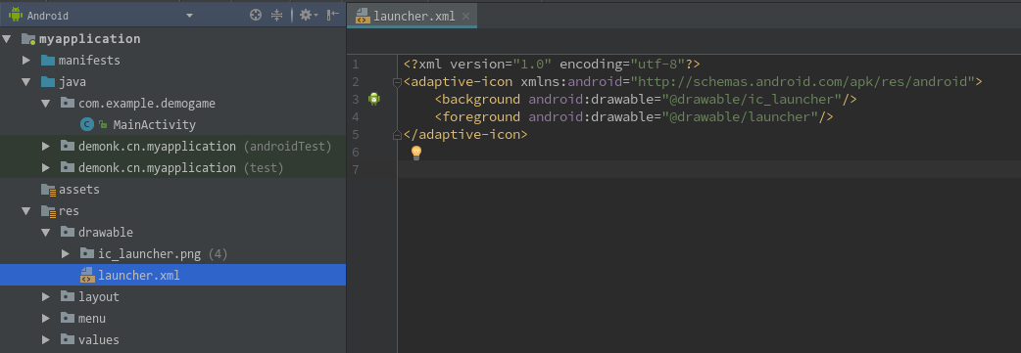Image resolution: width=1021 pixels, height=353 pixels.
Task: Click the ic_launcher.png label in tree
Action: (149, 253)
